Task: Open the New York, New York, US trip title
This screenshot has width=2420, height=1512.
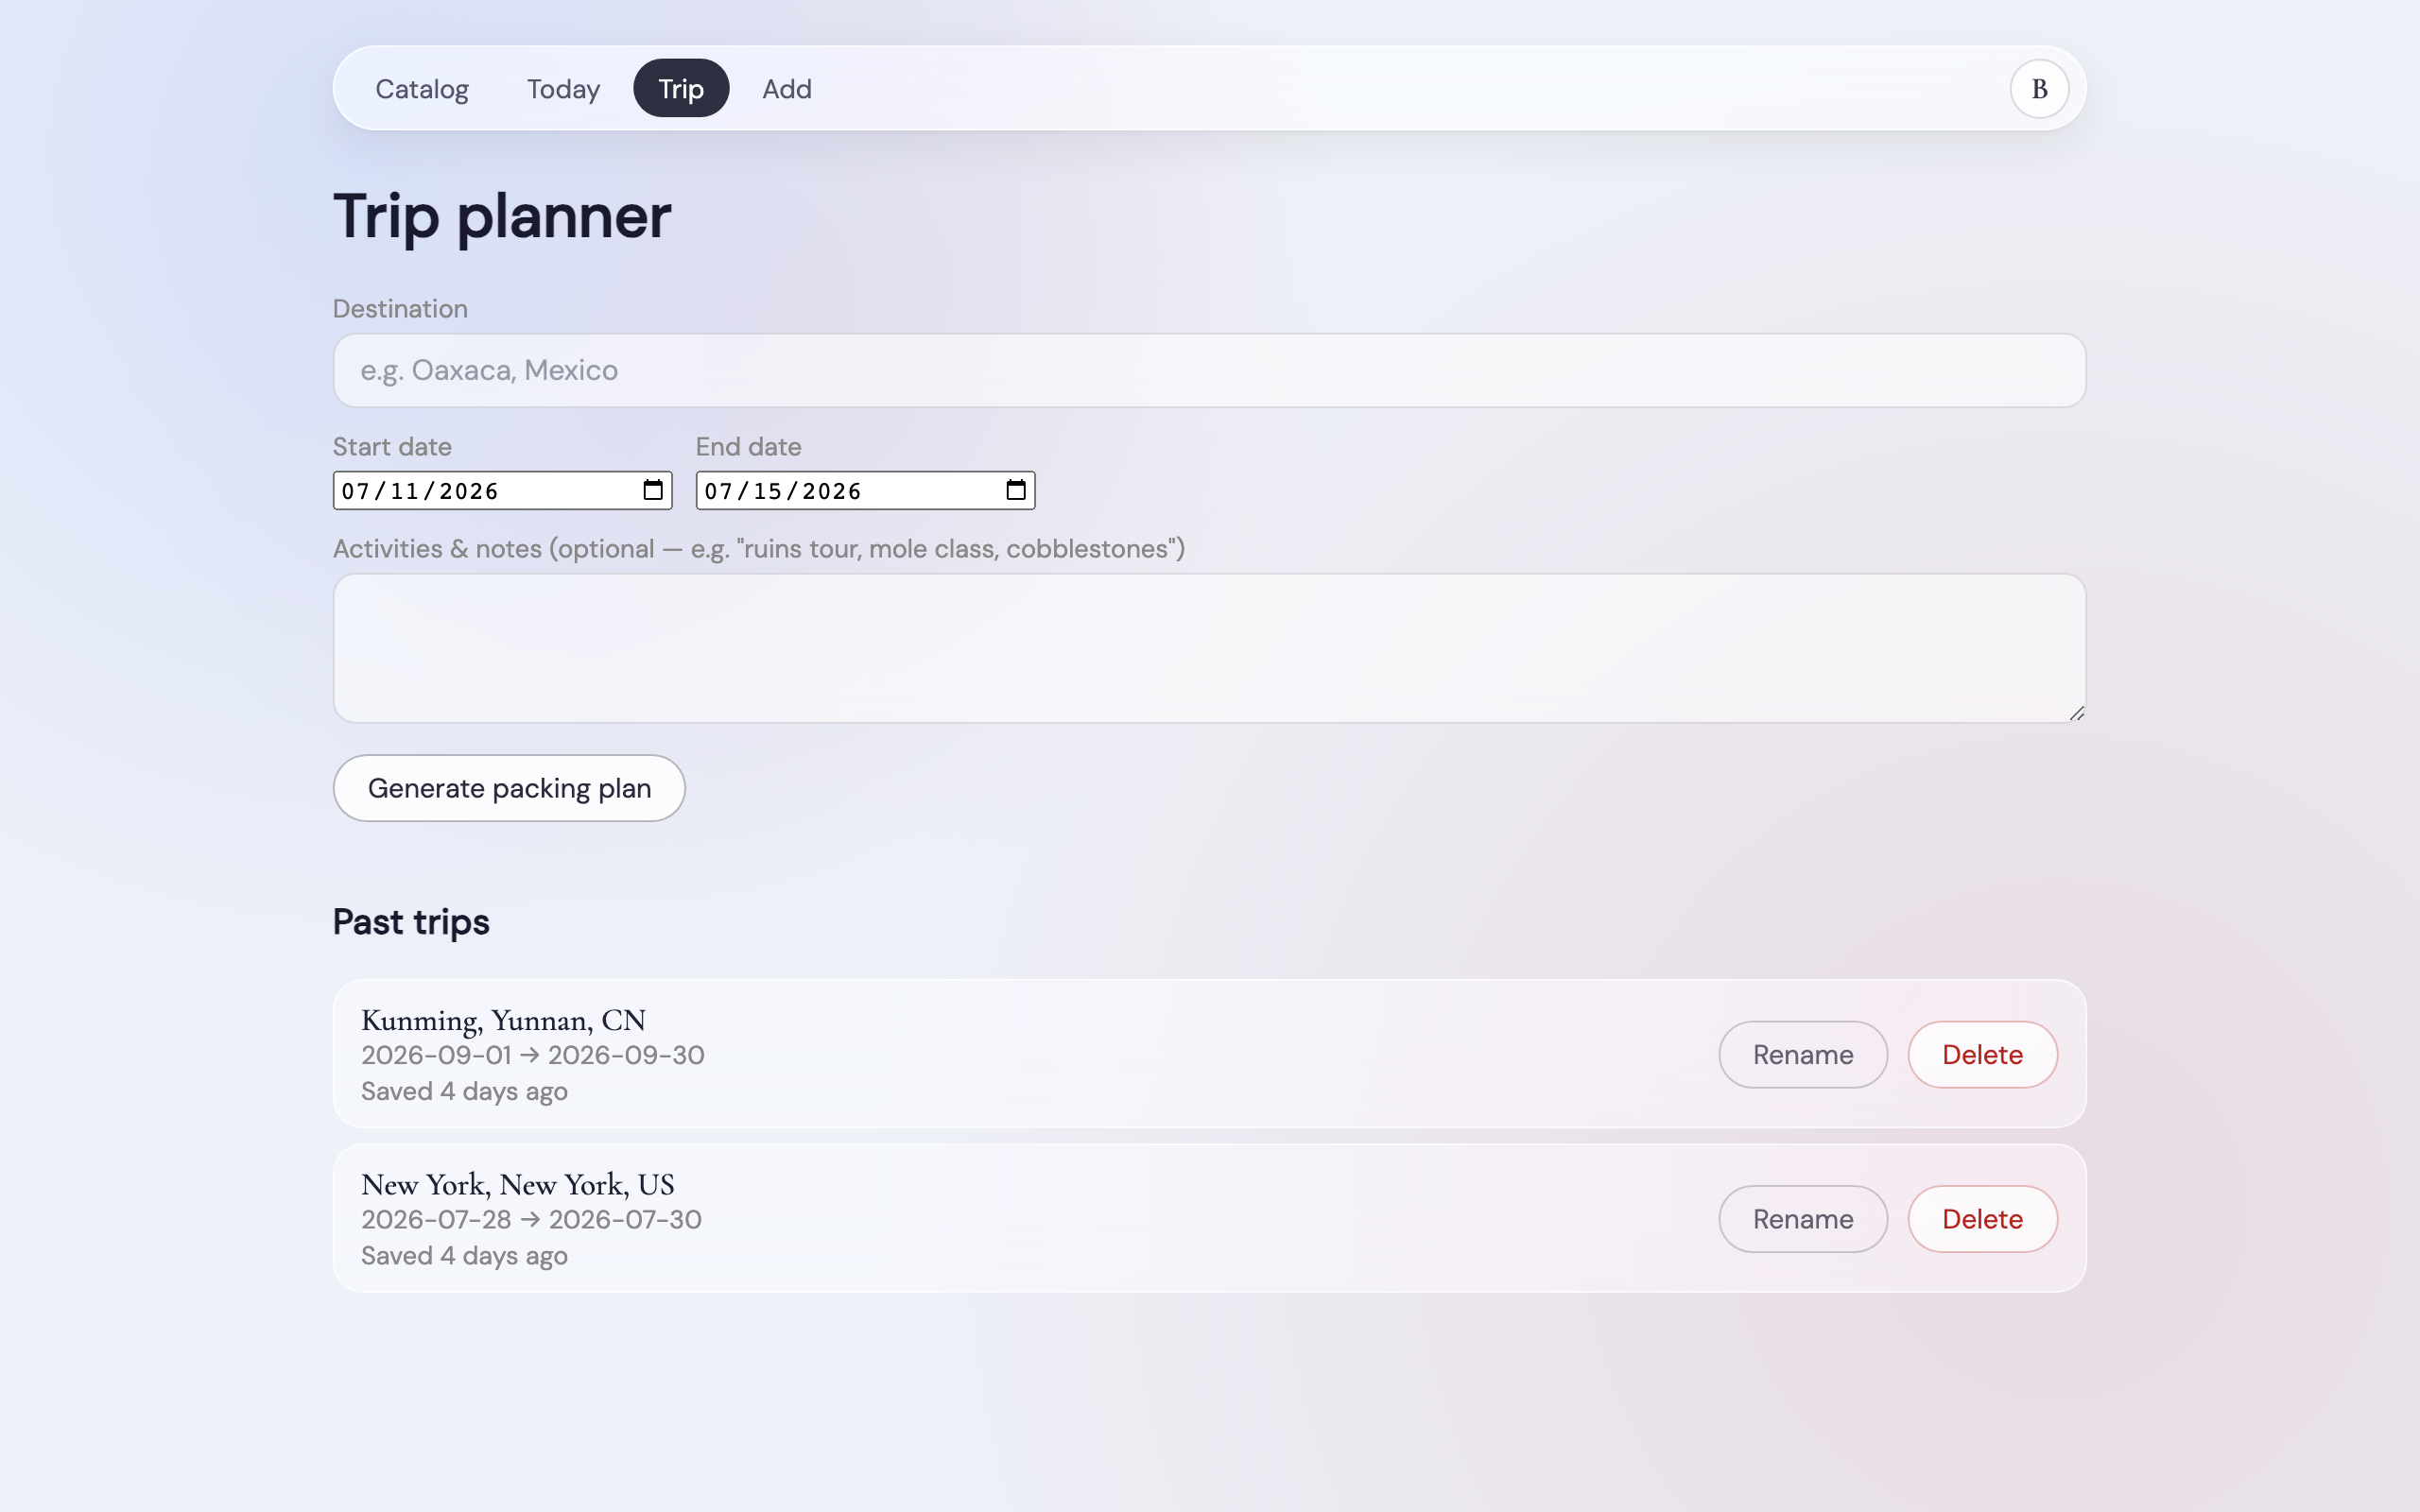Action: pyautogui.click(x=518, y=1185)
